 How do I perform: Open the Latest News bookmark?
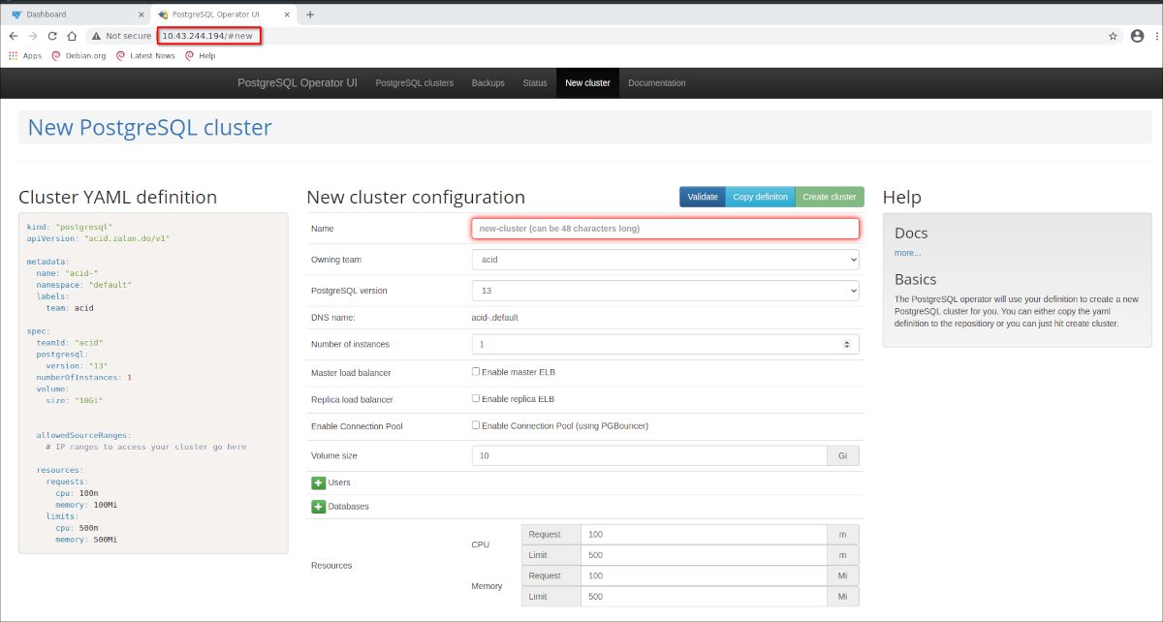[145, 55]
